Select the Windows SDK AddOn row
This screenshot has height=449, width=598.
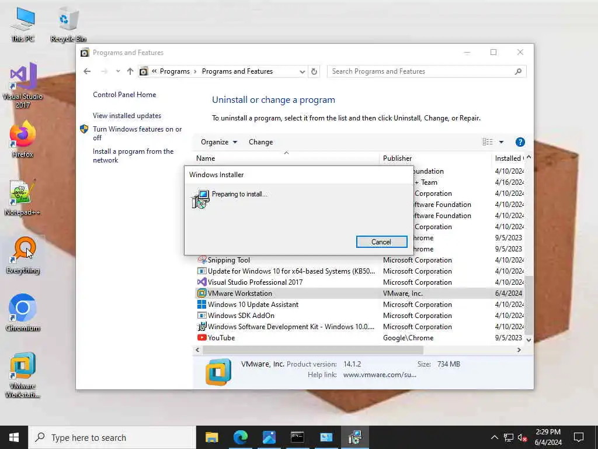coord(359,316)
